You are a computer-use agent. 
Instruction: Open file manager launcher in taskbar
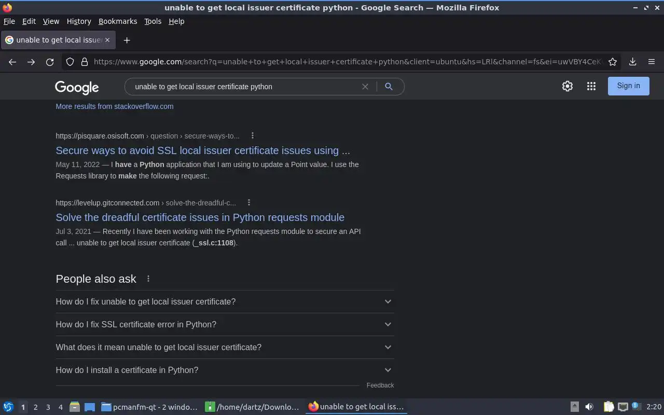tap(74, 407)
